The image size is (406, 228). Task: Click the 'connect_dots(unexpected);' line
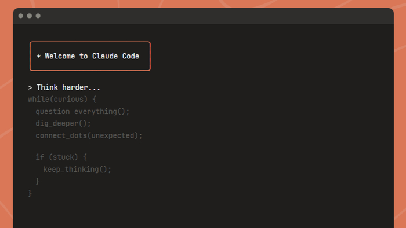(x=89, y=135)
